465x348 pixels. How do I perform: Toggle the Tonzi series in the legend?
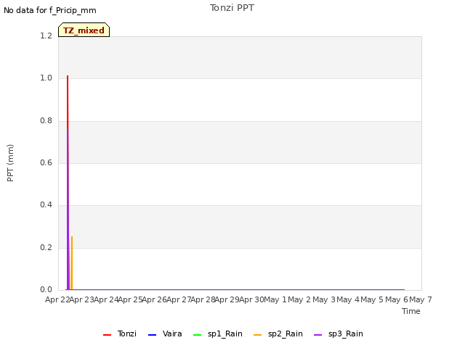tap(120, 333)
